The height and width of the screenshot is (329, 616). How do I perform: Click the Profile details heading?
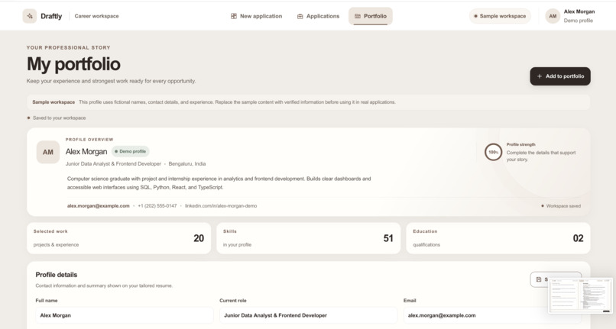point(57,275)
